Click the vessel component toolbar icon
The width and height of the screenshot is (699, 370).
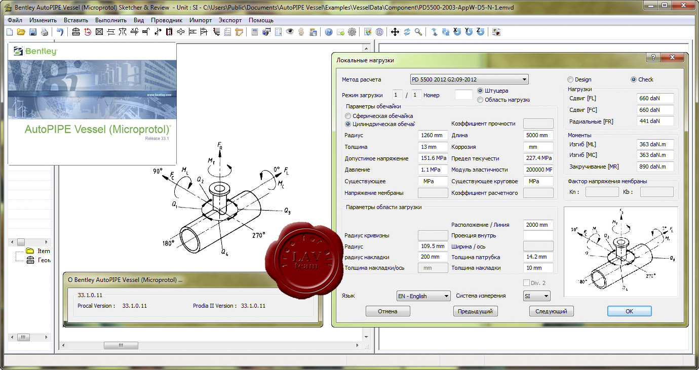click(x=76, y=32)
